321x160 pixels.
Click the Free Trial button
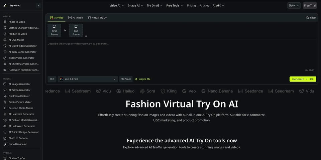point(310,6)
